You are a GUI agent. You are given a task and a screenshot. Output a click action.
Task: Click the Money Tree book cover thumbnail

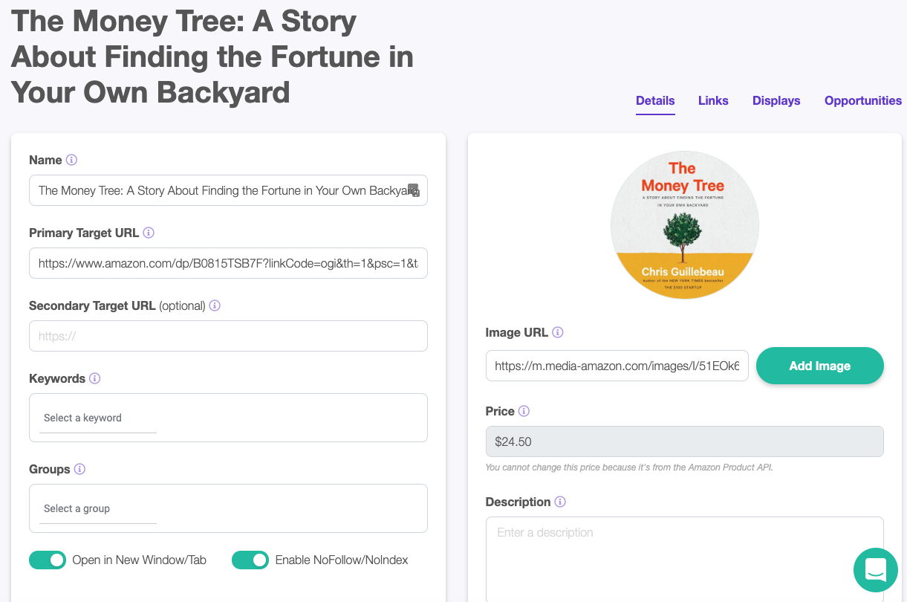pyautogui.click(x=684, y=225)
